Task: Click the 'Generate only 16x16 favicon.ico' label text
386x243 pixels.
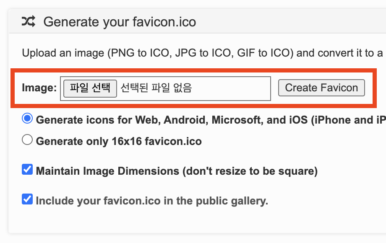Action: click(119, 141)
